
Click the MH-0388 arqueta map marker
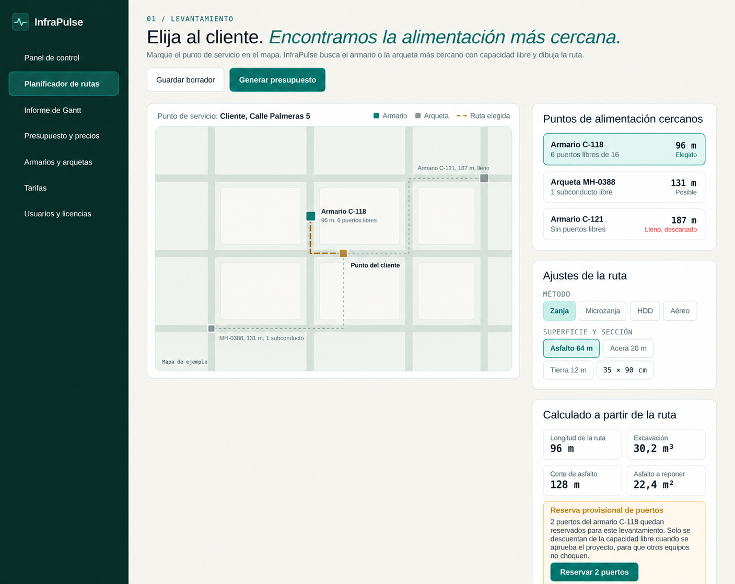tap(211, 329)
